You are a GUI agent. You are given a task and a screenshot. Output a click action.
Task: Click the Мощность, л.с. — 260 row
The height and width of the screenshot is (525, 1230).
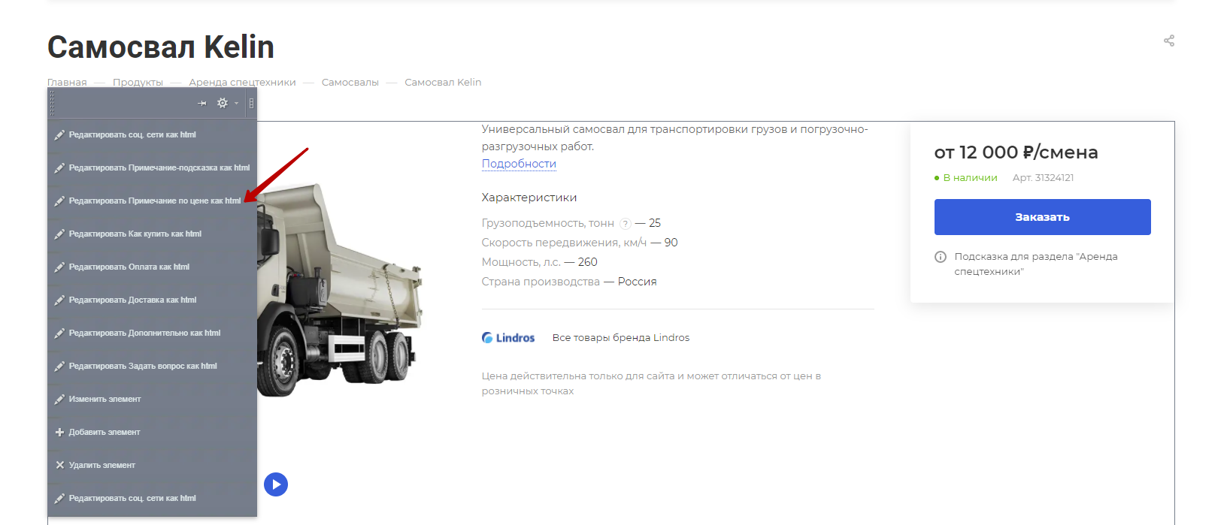539,262
